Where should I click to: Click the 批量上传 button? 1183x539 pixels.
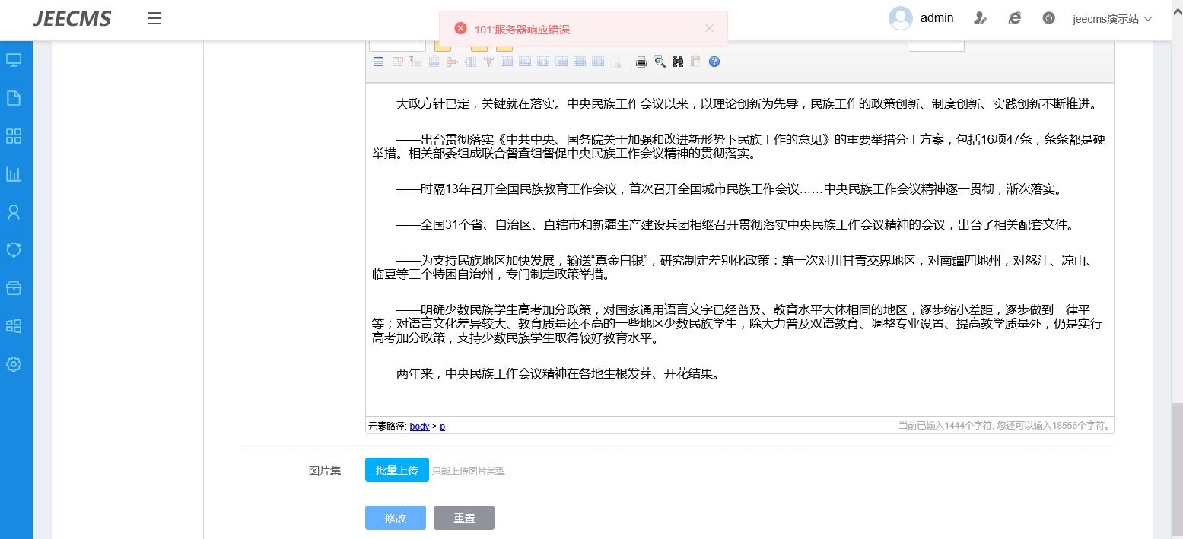pyautogui.click(x=396, y=470)
